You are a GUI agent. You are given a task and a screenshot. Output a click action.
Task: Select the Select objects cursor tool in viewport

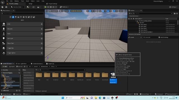point(88,11)
